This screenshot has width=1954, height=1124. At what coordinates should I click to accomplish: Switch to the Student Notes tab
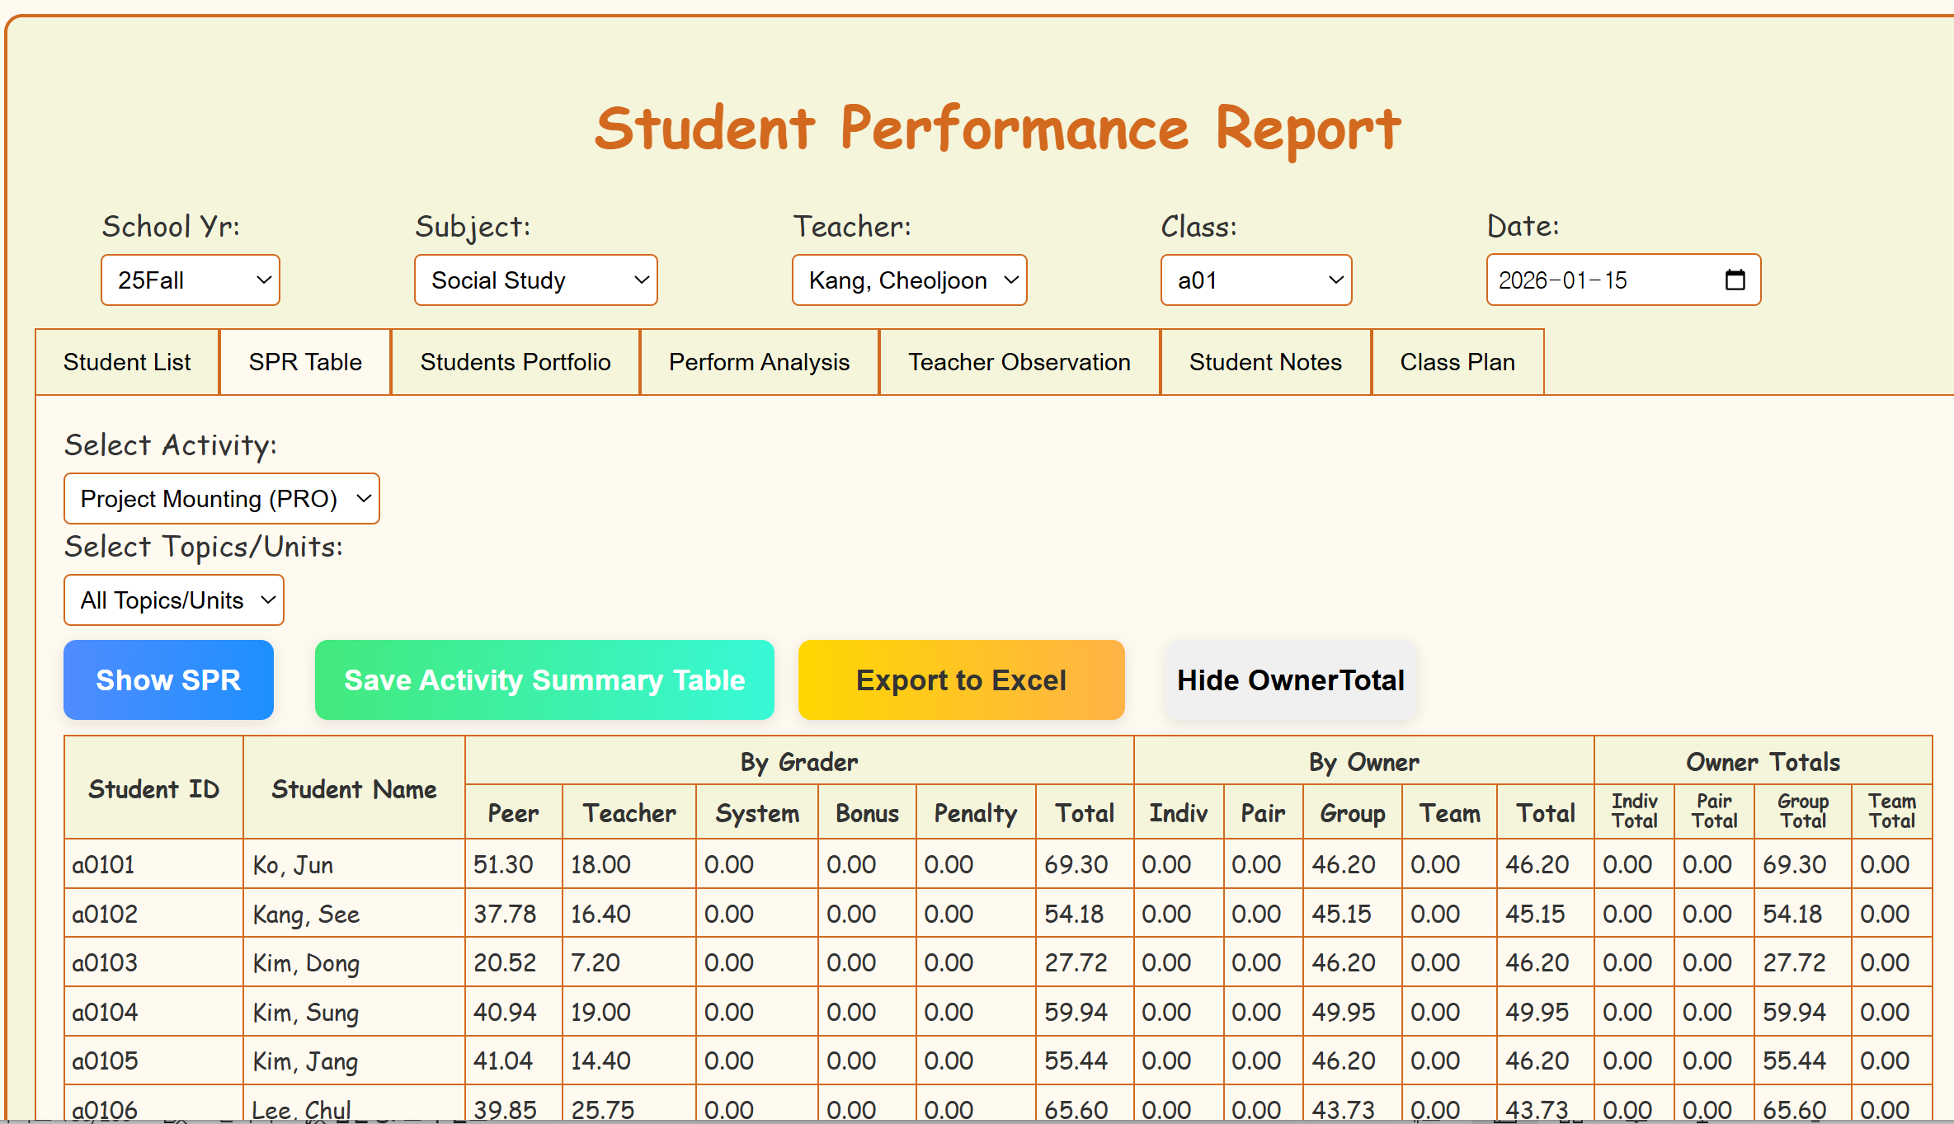[1265, 362]
